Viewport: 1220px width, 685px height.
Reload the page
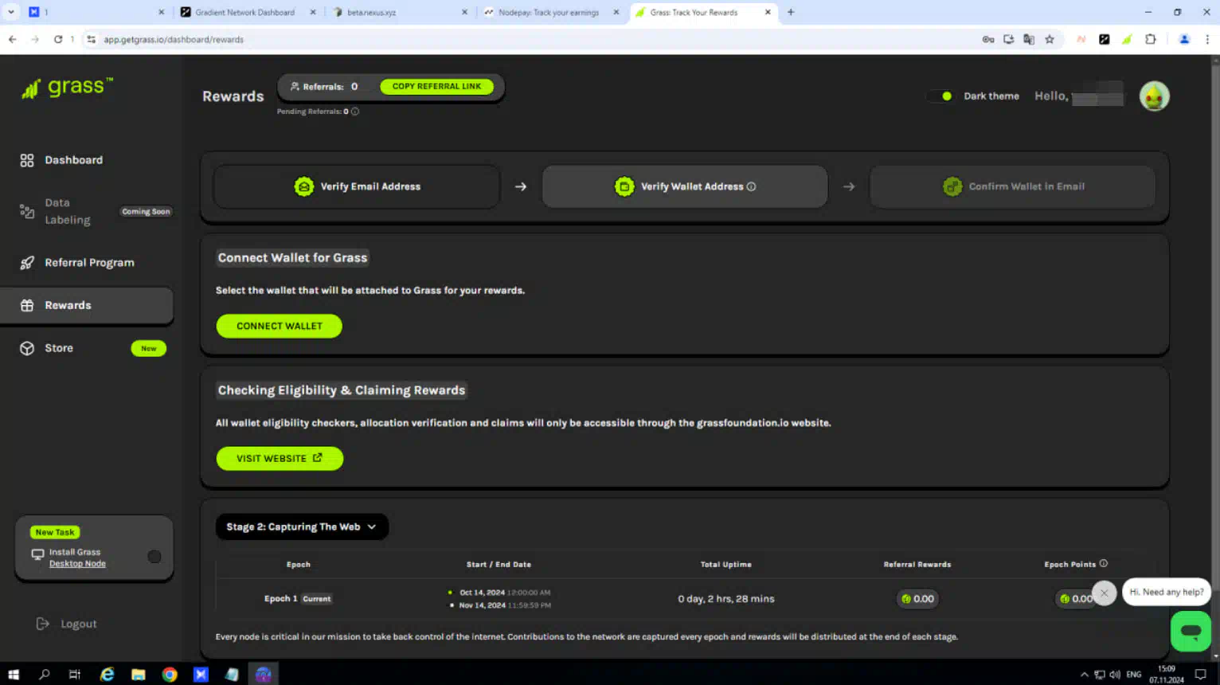pos(58,39)
